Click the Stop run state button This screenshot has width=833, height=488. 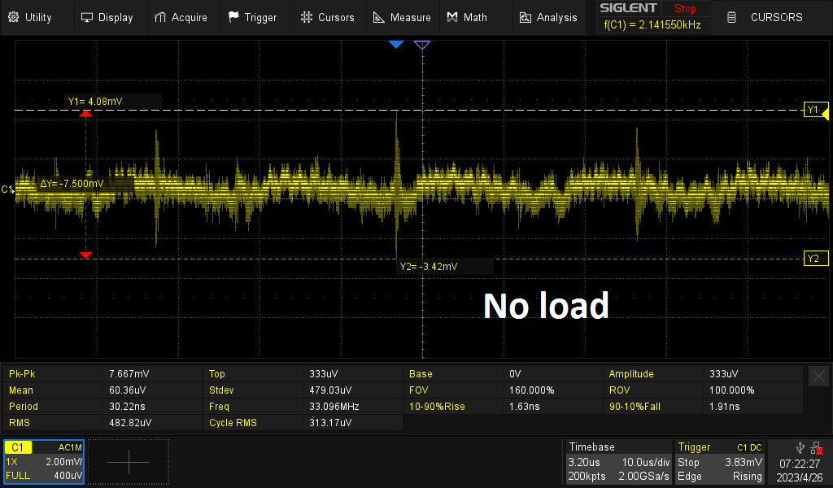685,8
